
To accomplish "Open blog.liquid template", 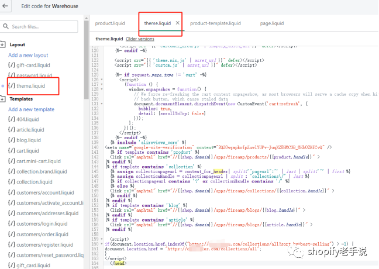I will click(25, 140).
